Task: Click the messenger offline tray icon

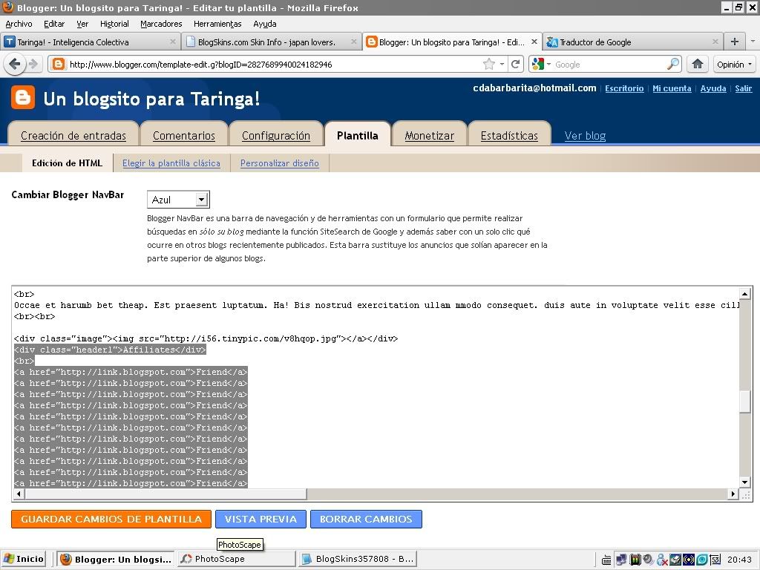Action: (x=661, y=560)
